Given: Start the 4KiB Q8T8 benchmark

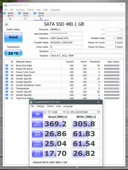Looking at the screenshot, I should 37,134.
